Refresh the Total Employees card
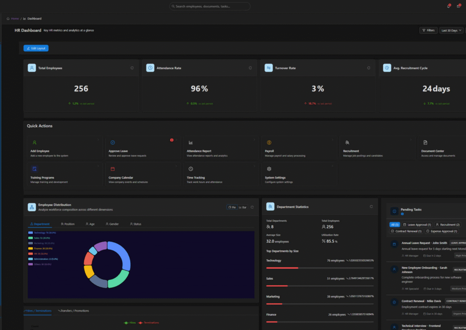 click(132, 68)
